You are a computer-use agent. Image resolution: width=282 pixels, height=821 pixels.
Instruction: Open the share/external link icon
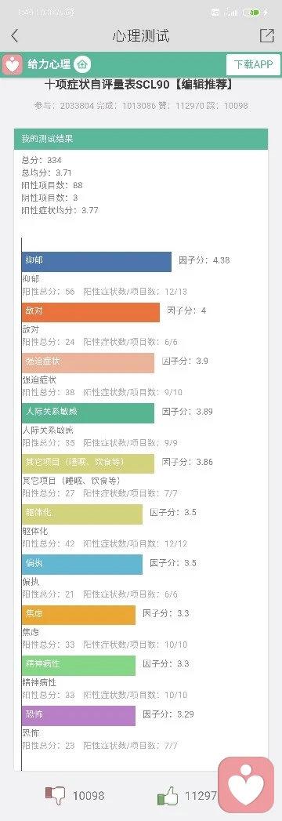[267, 35]
